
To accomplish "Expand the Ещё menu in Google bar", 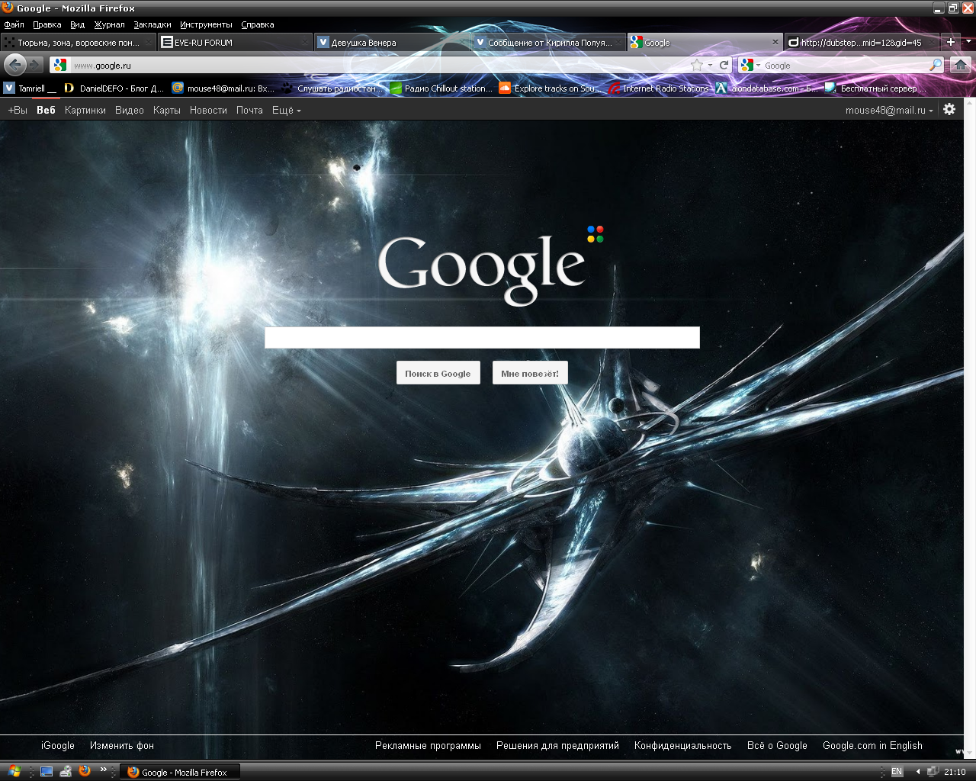I will (x=287, y=110).
